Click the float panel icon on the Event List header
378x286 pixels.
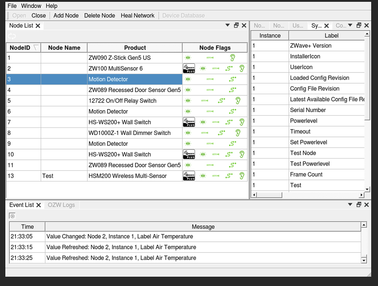click(358, 204)
